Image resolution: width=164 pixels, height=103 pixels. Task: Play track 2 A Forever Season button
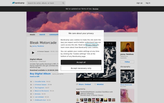(x=31, y=85)
